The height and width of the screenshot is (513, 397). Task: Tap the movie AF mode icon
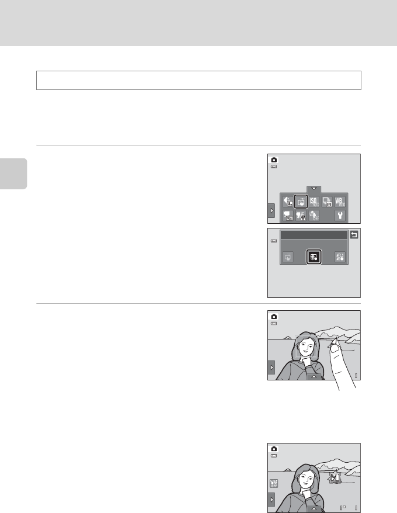[301, 215]
